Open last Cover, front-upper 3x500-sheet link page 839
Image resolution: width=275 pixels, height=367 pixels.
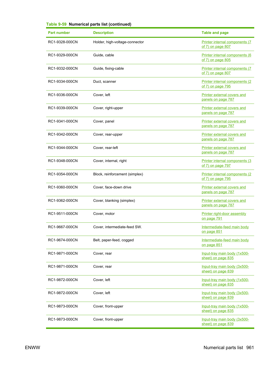[x=225, y=322]
